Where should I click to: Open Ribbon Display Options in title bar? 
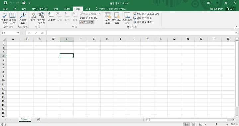[209, 3]
